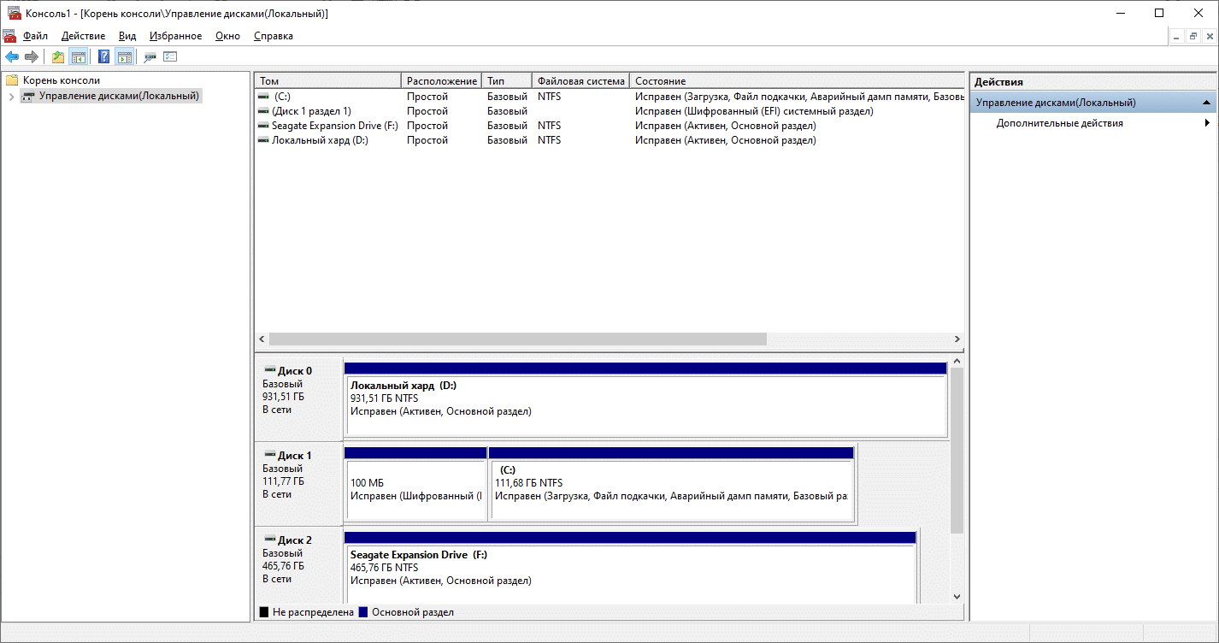
Task: Sort by the Состояние column header
Action: (798, 80)
